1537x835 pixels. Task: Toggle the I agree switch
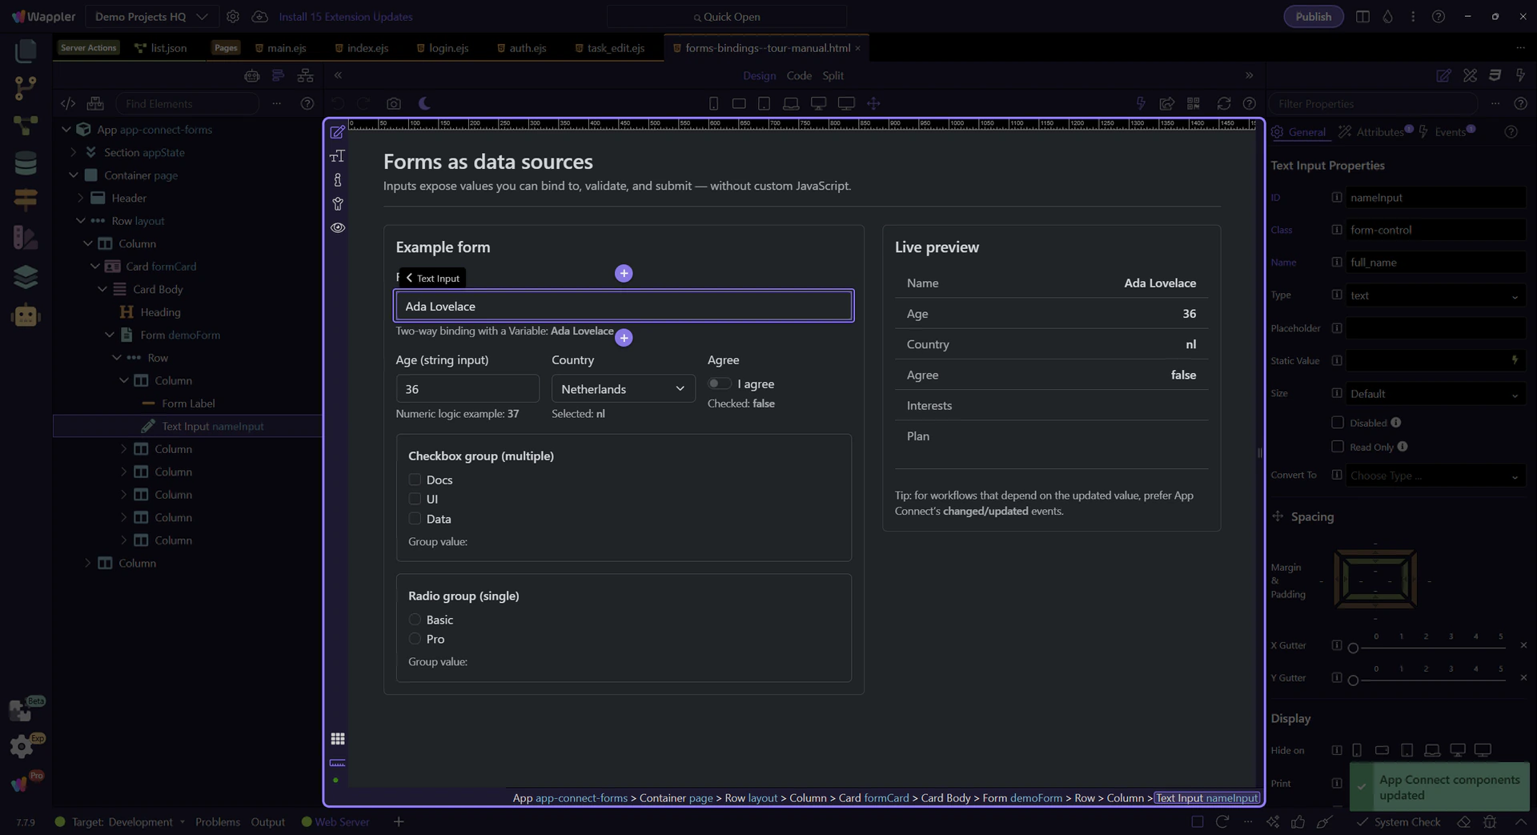pos(719,383)
